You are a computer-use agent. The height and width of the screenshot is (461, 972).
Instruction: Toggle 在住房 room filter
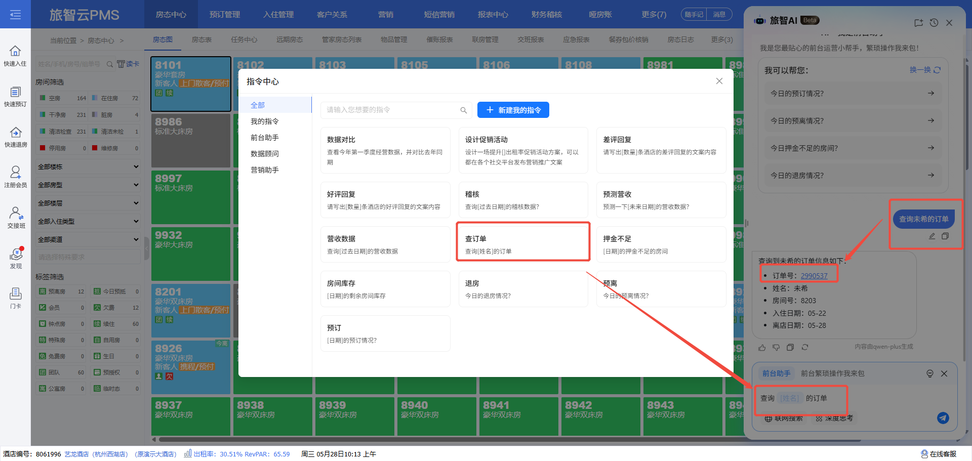[115, 98]
